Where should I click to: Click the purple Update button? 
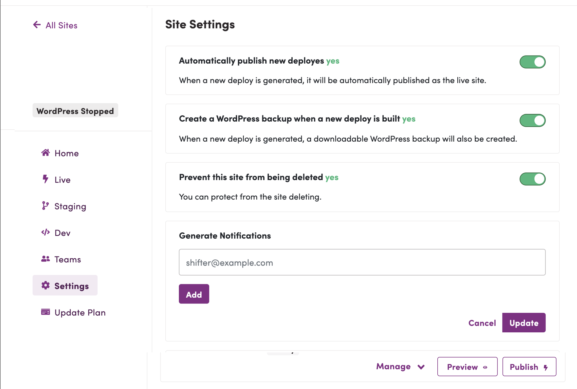coord(524,323)
